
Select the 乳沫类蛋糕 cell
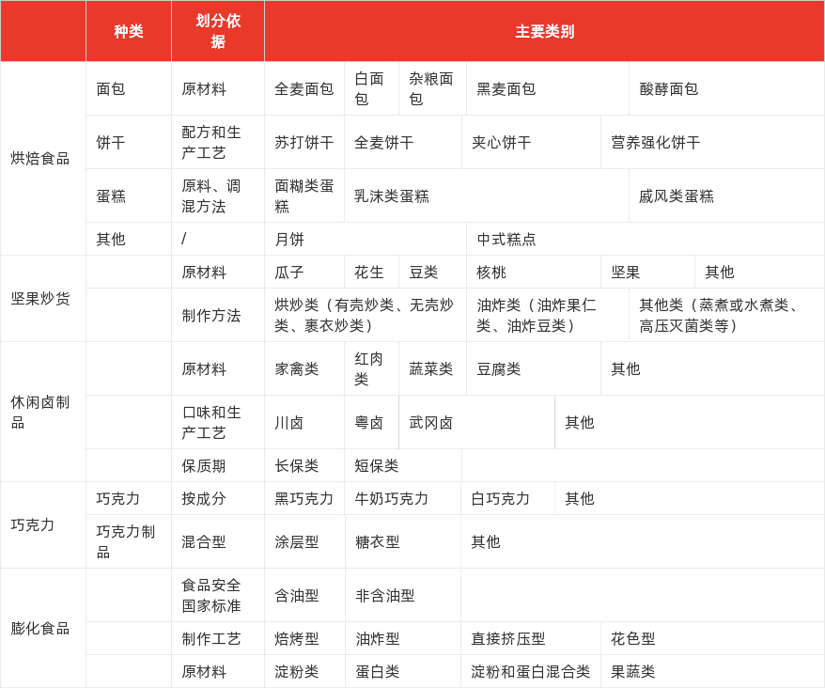pos(487,195)
